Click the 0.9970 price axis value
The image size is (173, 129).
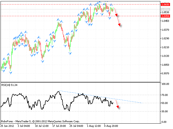tap(164, 73)
